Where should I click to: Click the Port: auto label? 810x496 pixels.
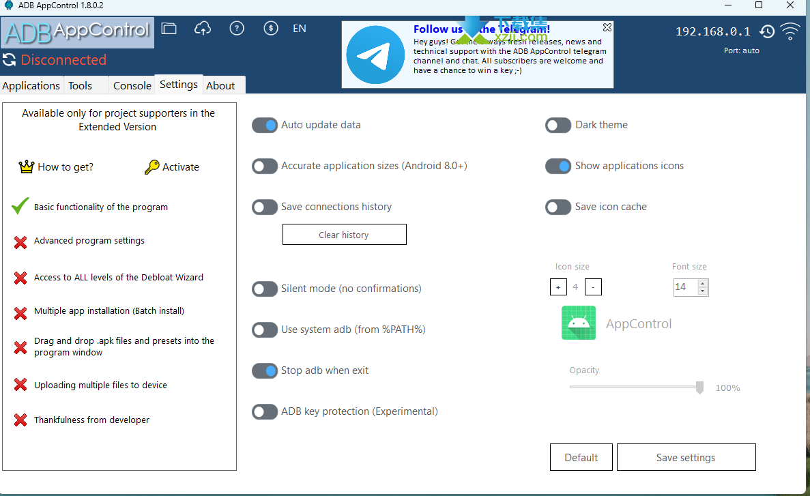(x=742, y=50)
